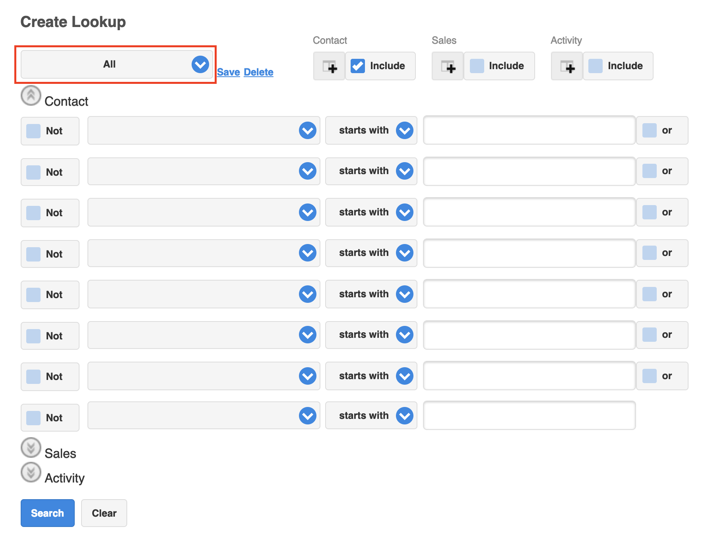Click the Delete link

pos(258,72)
